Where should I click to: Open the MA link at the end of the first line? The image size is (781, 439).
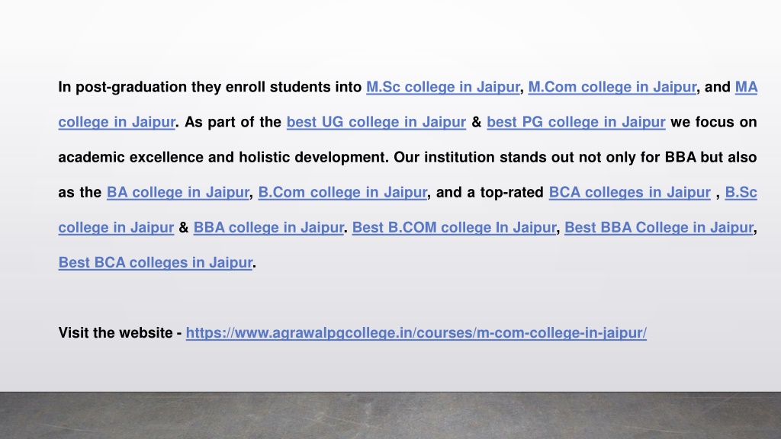746,87
